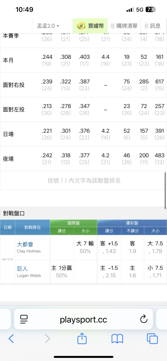This screenshot has width=167, height=361.
Task: Tap the 617 value in 面對右投 row
Action: click(x=160, y=82)
